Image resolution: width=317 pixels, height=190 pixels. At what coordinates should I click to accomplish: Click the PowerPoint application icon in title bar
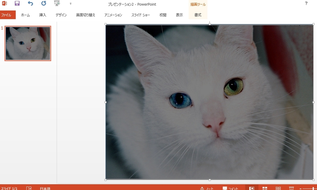[4, 3]
